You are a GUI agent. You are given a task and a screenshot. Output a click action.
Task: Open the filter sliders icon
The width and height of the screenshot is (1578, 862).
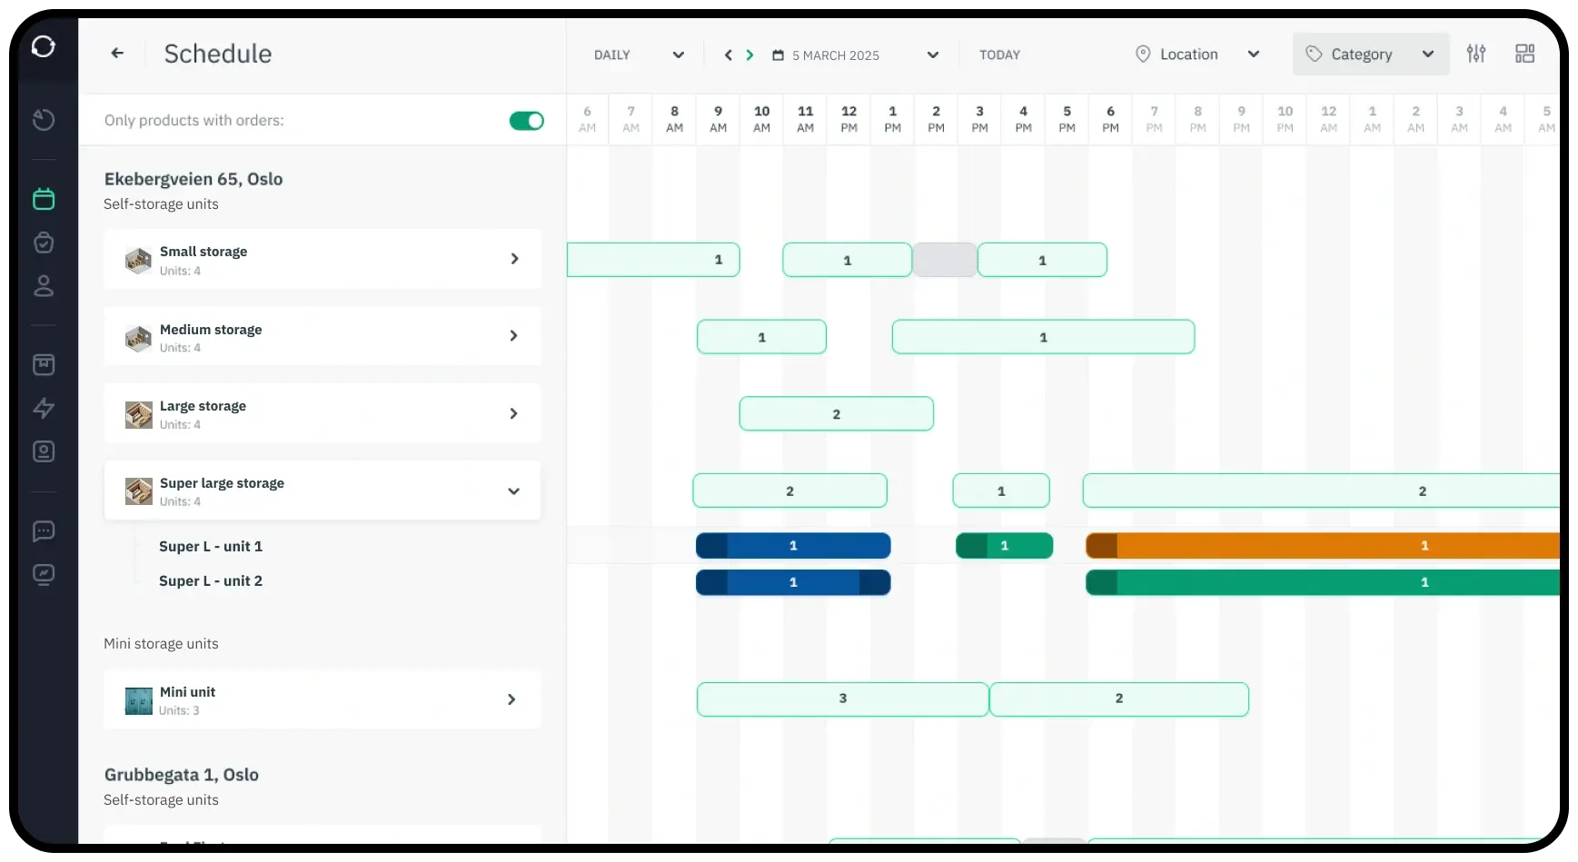(x=1476, y=54)
